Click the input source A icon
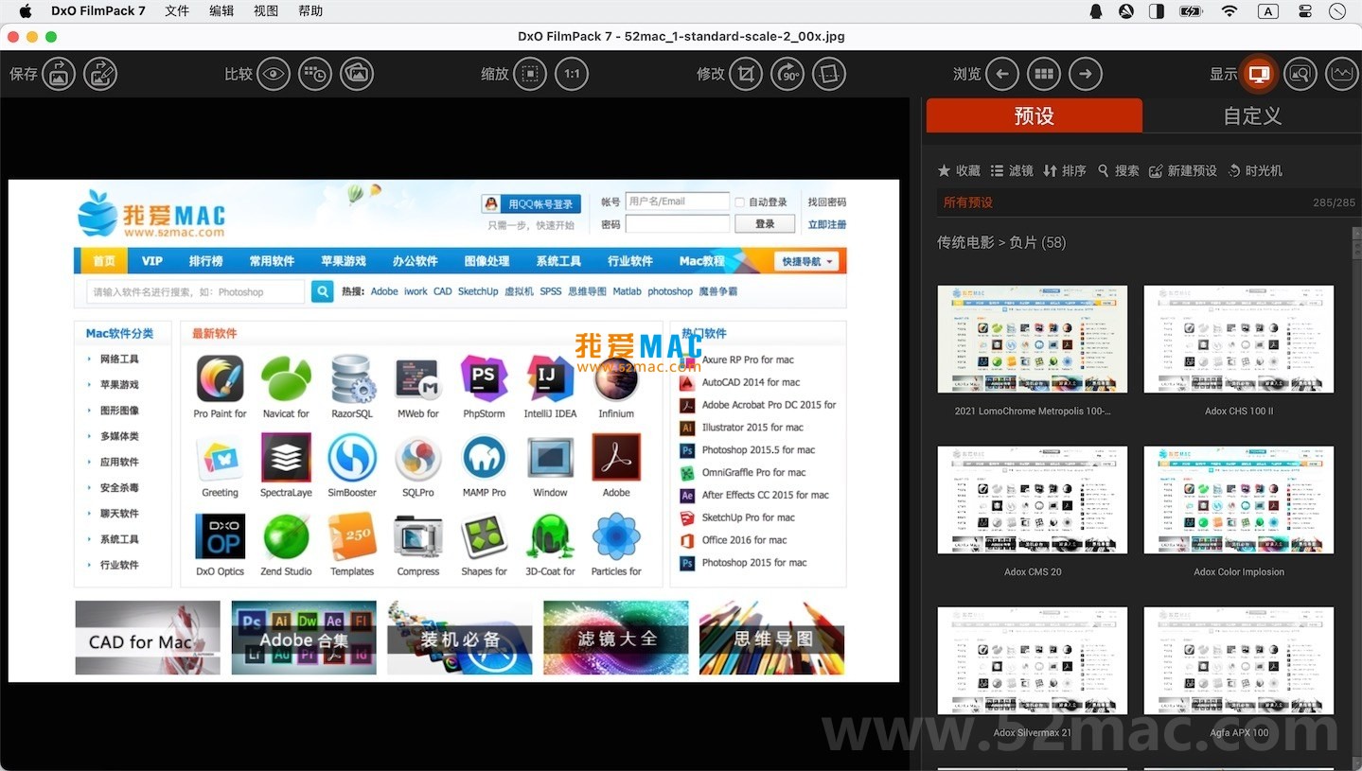The image size is (1362, 771). (1267, 11)
